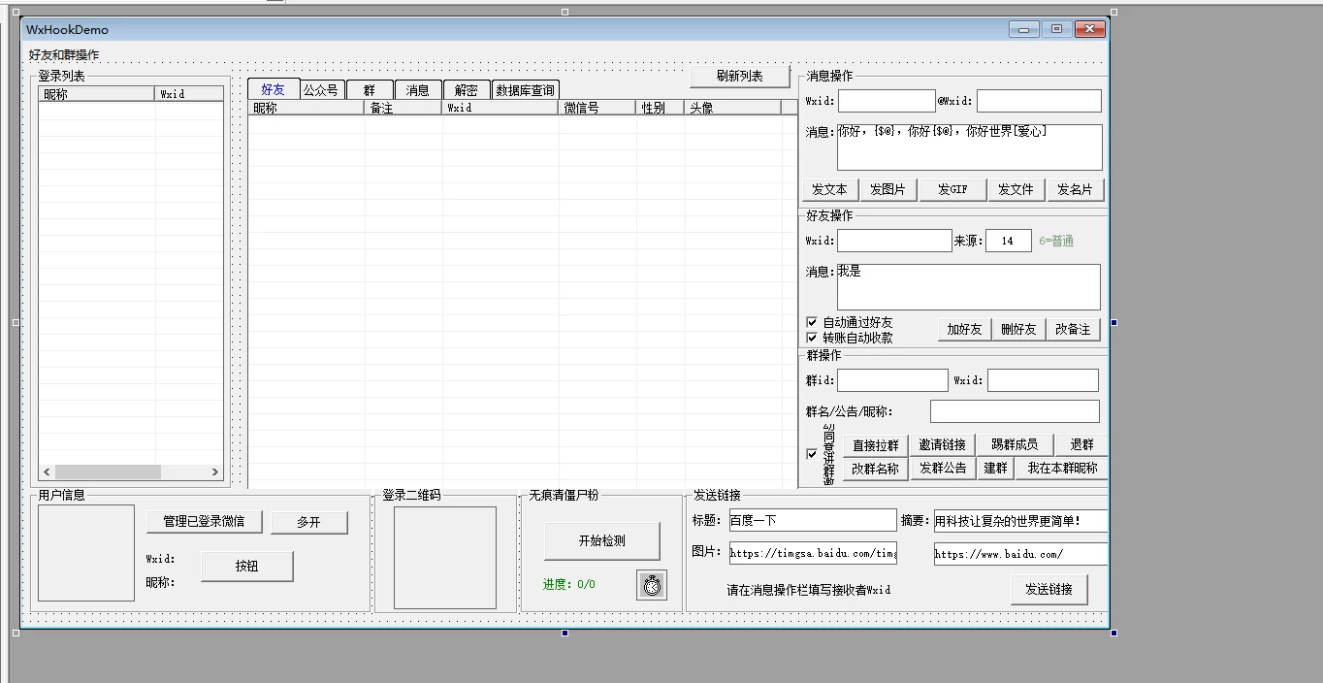The height and width of the screenshot is (683, 1323).
Task: Switch to the 解密 tab
Action: [466, 89]
